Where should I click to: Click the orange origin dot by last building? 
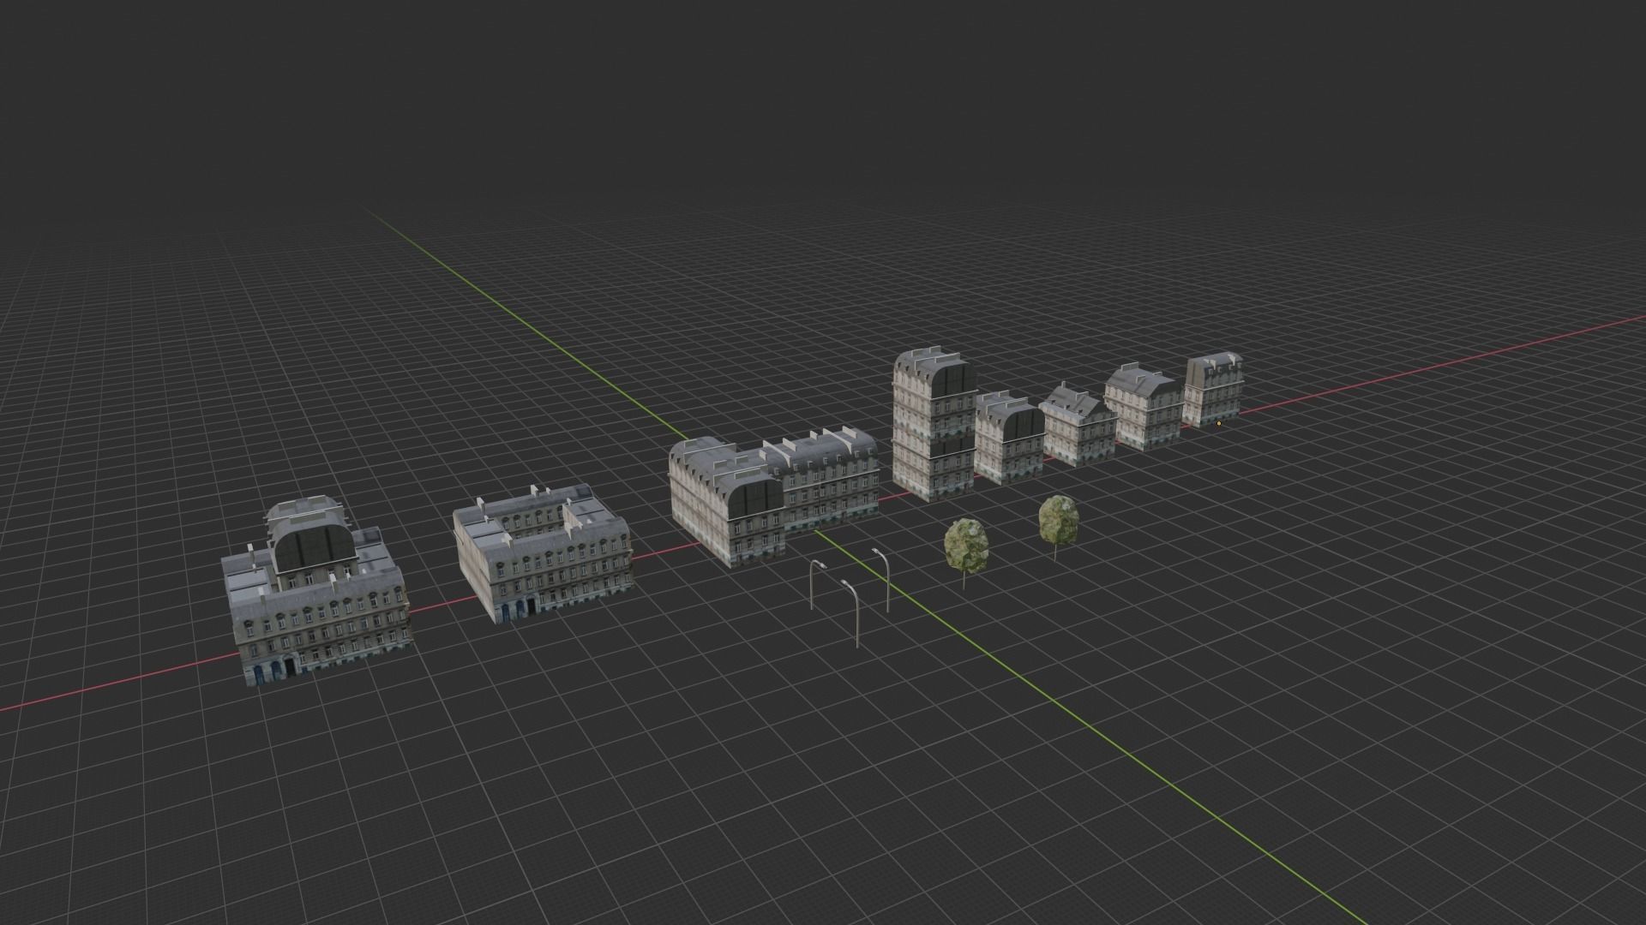[1219, 423]
